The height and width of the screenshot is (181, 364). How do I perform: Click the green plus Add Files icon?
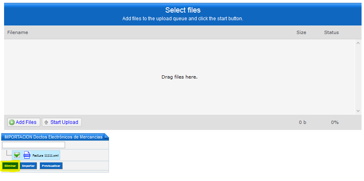pos(12,122)
